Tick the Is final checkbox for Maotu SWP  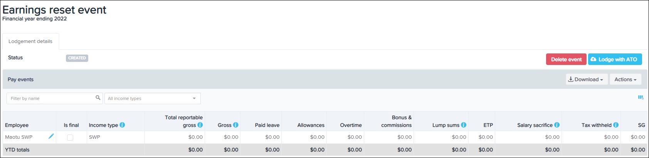tap(70, 137)
